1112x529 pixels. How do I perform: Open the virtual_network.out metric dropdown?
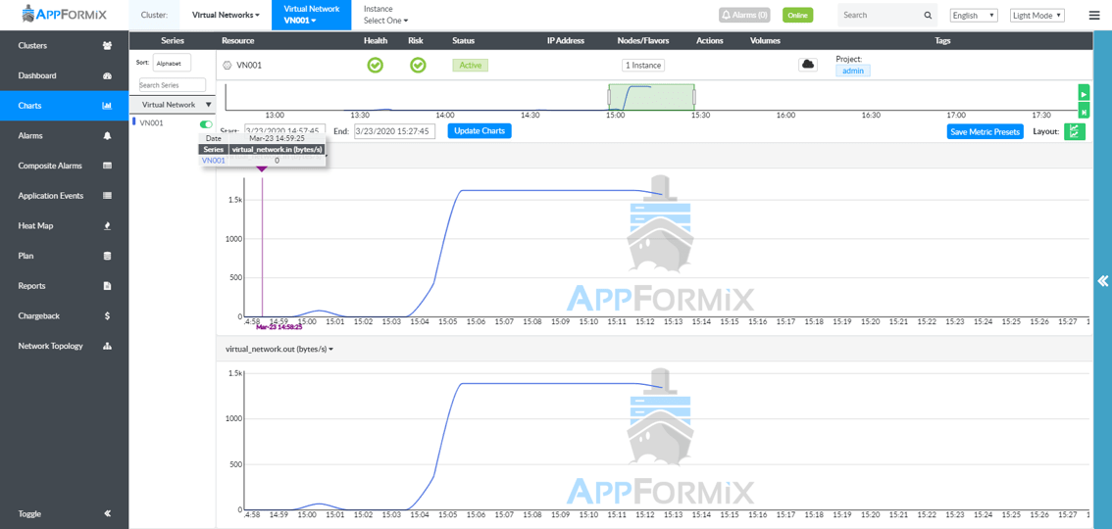click(x=279, y=349)
